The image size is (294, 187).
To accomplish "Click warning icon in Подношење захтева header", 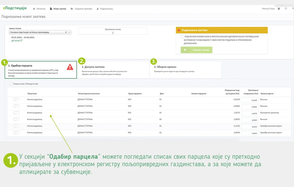I will pyautogui.click(x=179, y=30).
